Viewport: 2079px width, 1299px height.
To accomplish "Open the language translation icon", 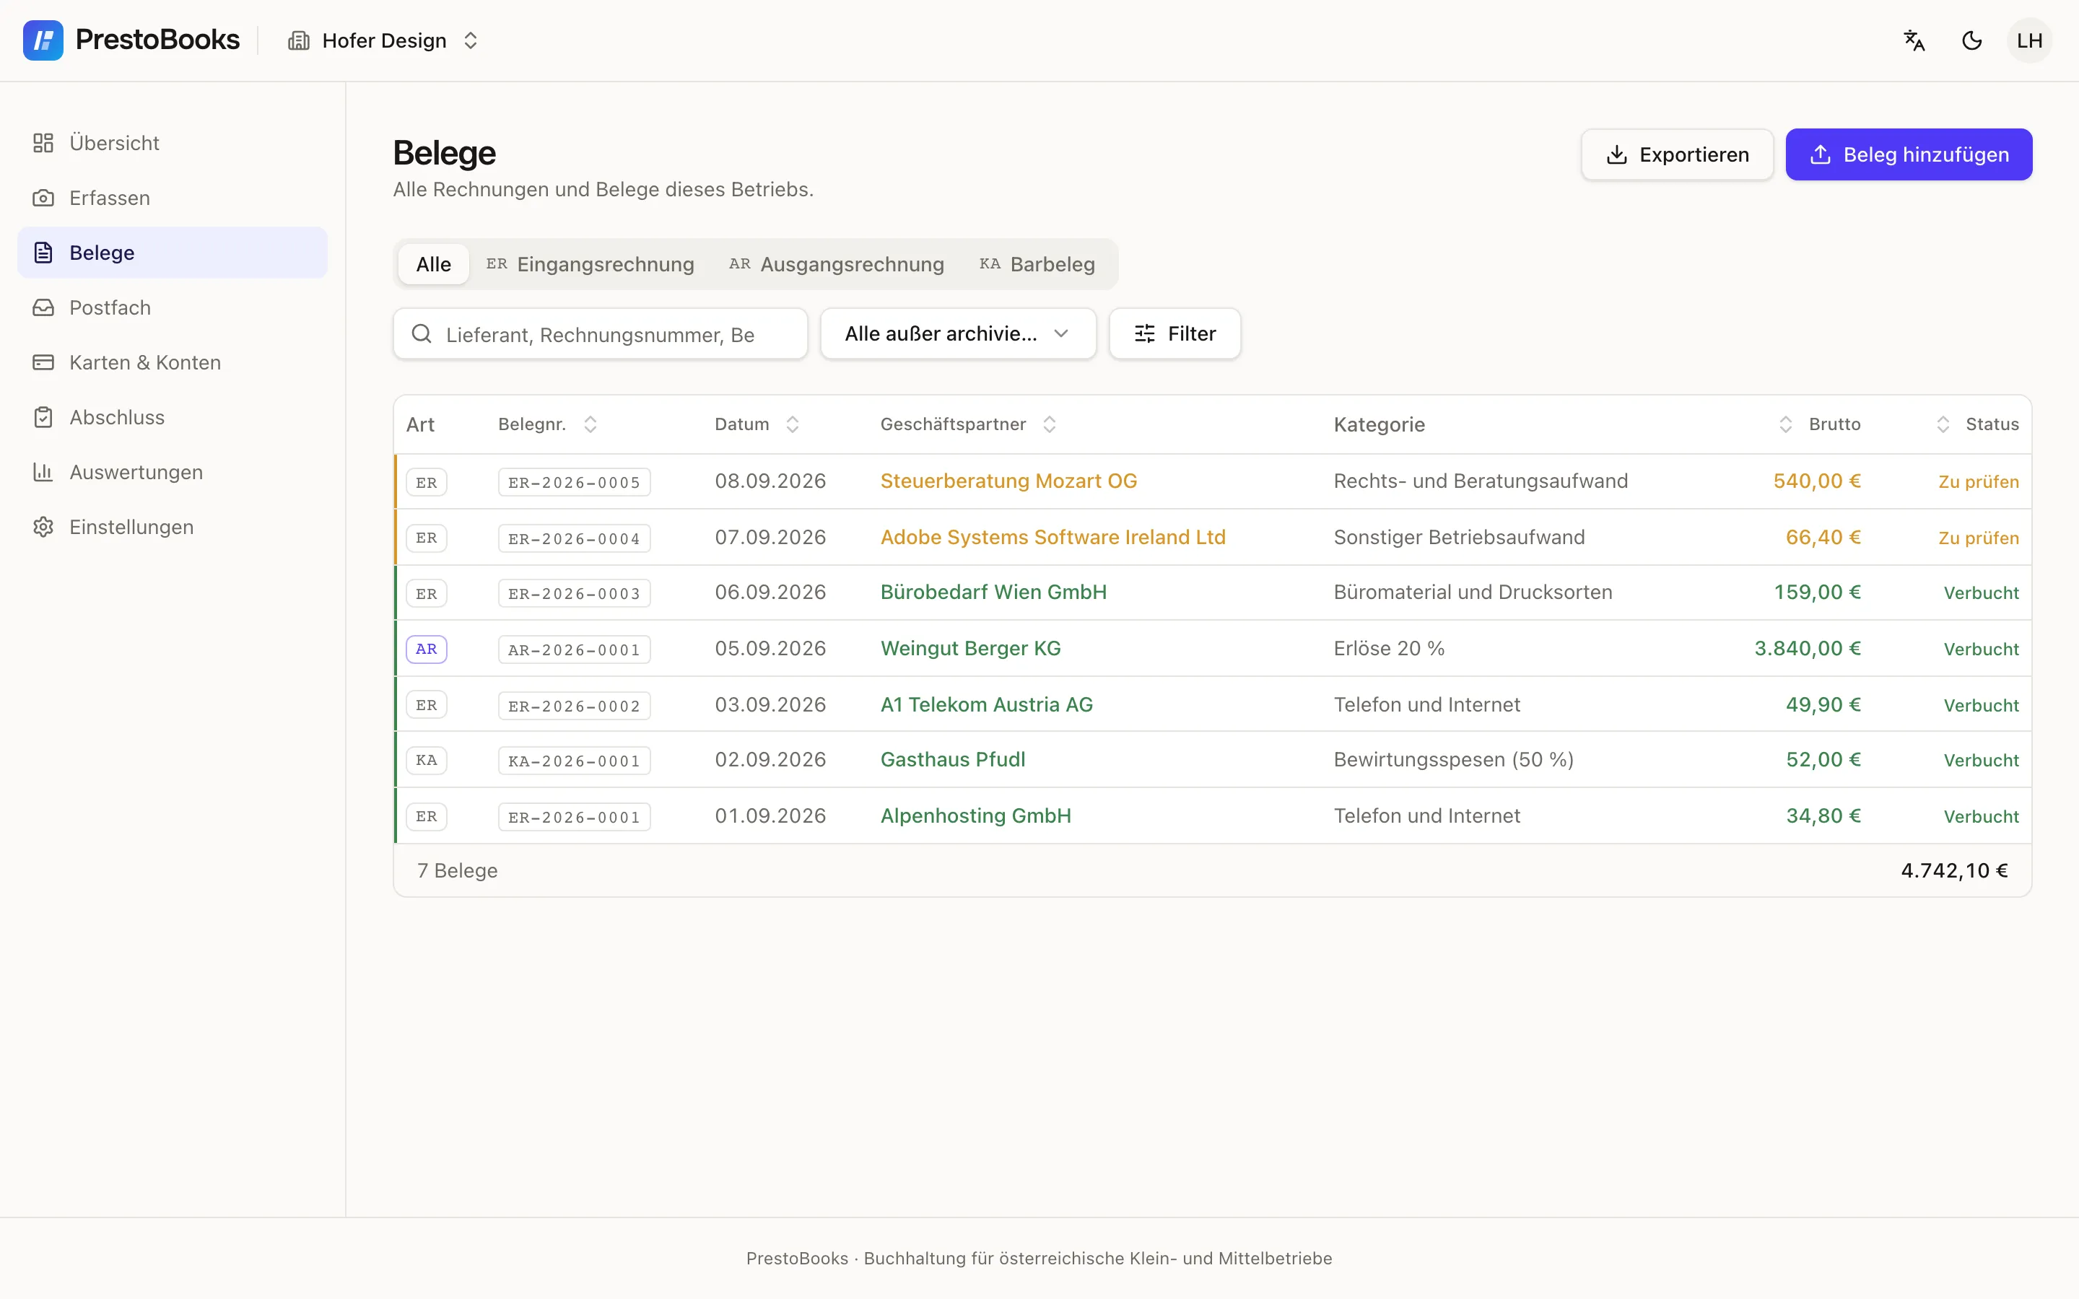I will pyautogui.click(x=1914, y=40).
